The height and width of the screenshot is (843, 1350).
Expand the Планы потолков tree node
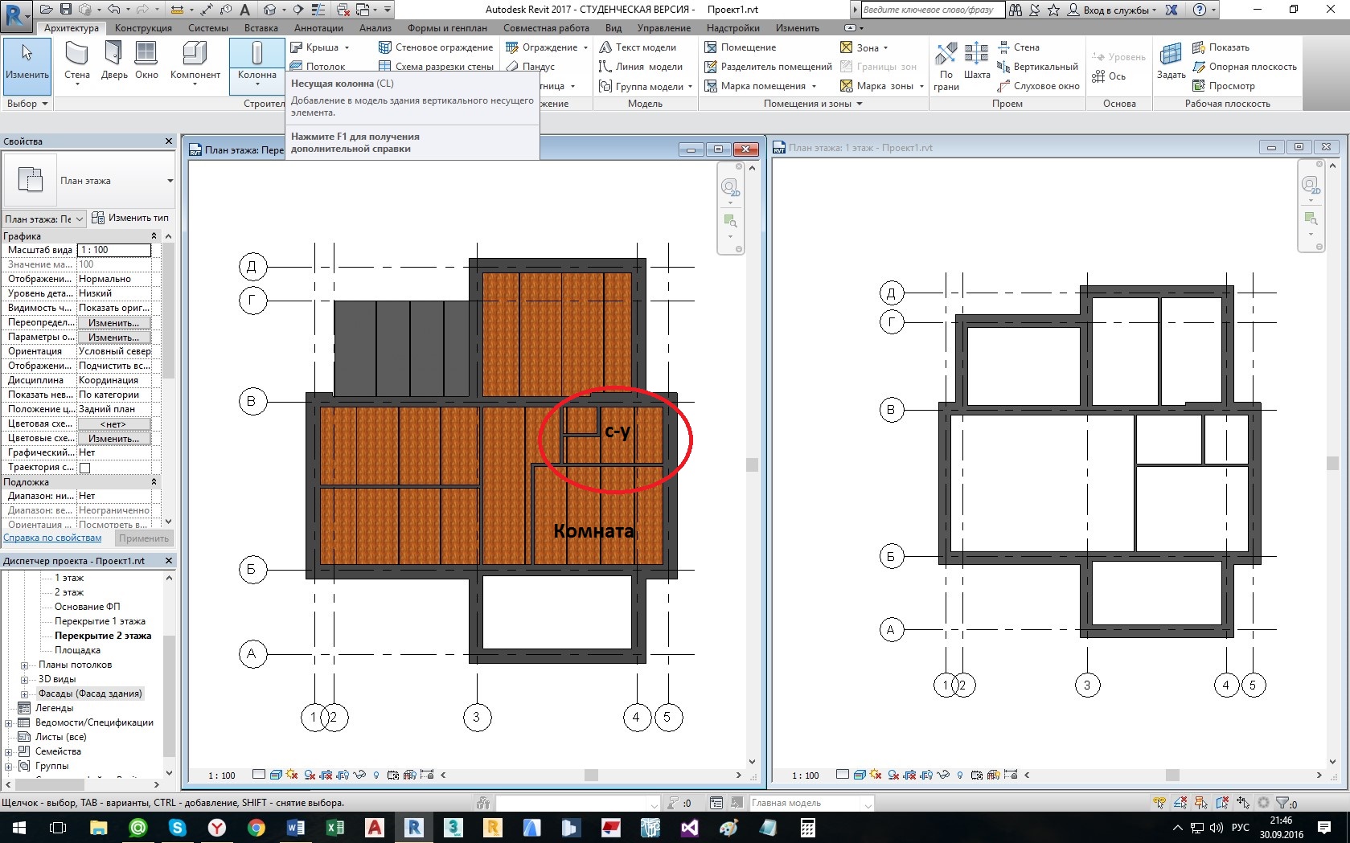tap(24, 665)
